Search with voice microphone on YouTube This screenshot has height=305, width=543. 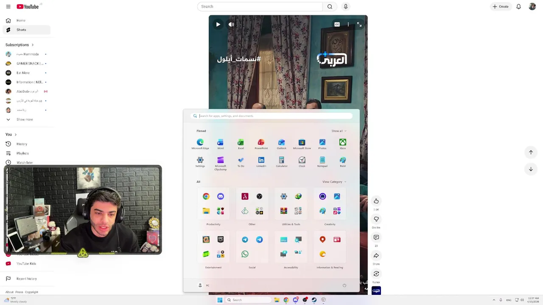pos(346,6)
